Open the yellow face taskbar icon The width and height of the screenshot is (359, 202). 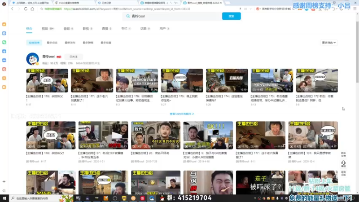pyautogui.click(x=124, y=198)
